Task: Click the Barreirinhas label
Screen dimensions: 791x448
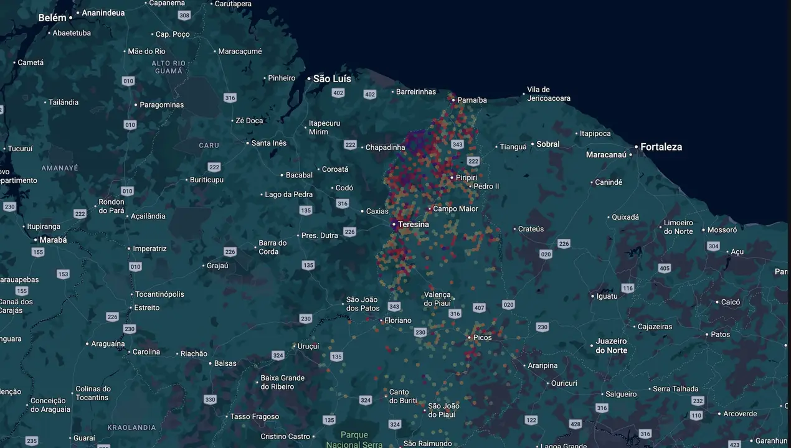Action: click(416, 92)
